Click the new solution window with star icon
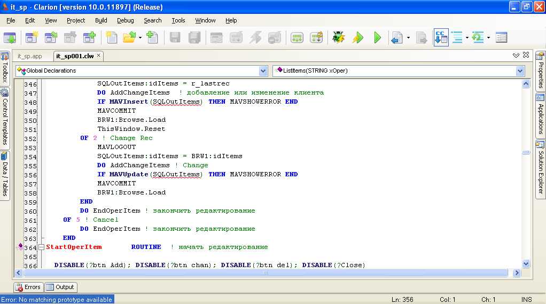546x304 pixels. tap(32, 37)
